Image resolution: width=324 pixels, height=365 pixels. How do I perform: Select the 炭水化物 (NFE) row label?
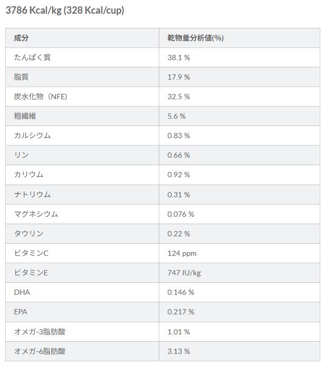pos(41,97)
